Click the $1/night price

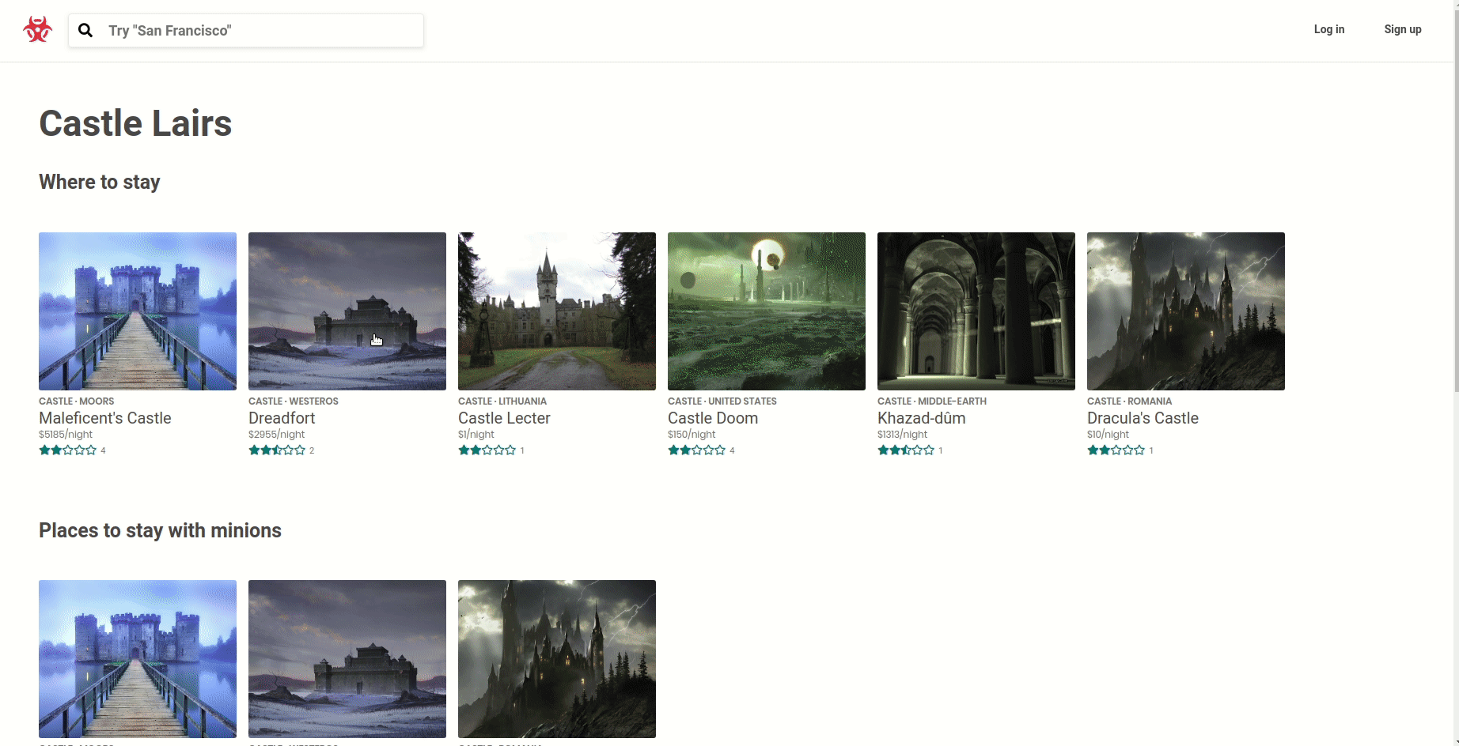pyautogui.click(x=476, y=435)
